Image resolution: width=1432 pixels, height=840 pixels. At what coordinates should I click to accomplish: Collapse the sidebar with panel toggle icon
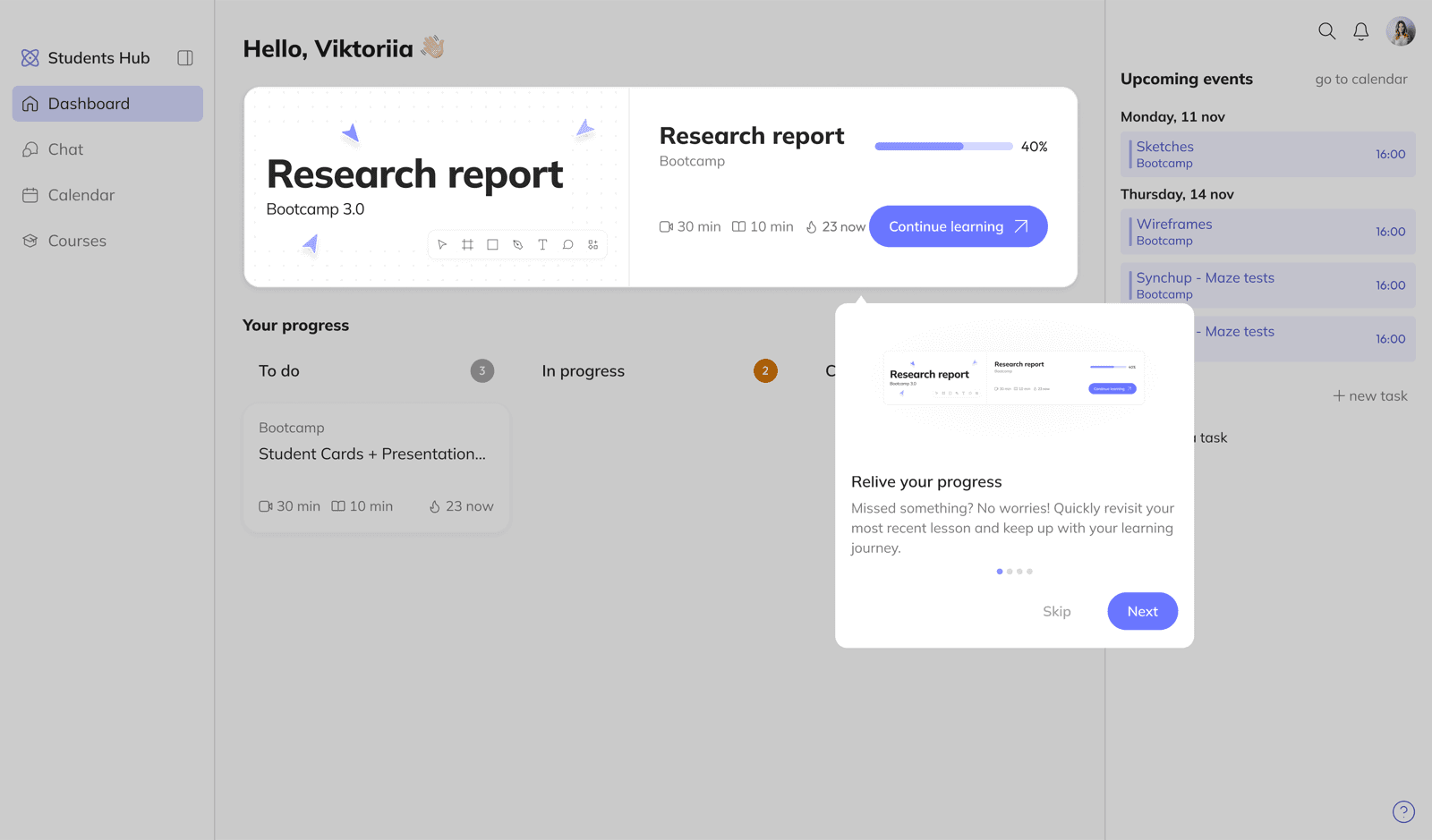[x=185, y=58]
